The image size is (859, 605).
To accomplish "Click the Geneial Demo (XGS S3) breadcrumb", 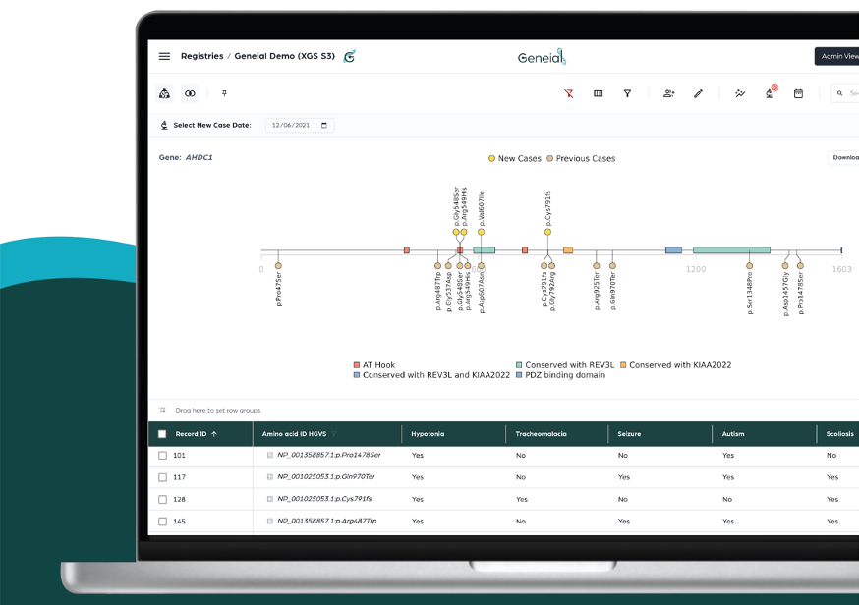I will pyautogui.click(x=284, y=56).
